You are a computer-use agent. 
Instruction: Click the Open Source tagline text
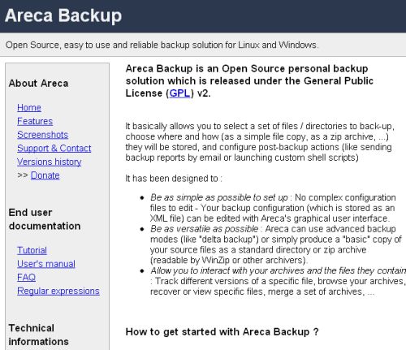(x=162, y=45)
